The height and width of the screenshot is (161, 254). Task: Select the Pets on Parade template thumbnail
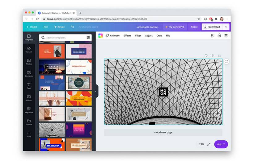79,67
